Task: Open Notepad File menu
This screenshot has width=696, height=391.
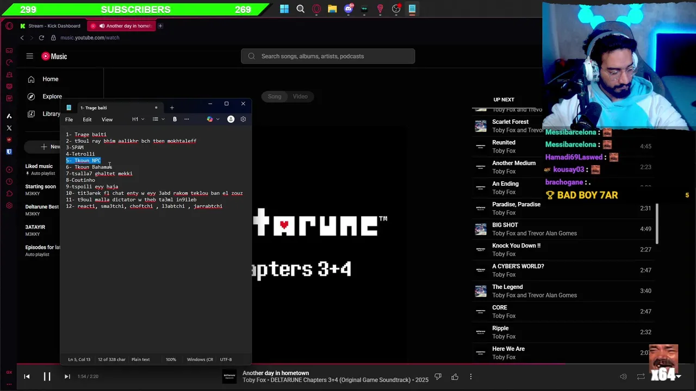Action: (x=69, y=119)
